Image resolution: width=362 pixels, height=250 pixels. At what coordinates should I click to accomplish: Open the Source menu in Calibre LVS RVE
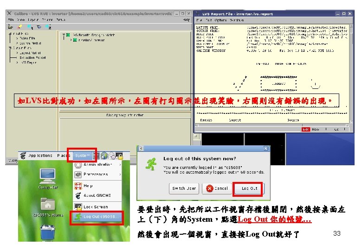click(47, 20)
